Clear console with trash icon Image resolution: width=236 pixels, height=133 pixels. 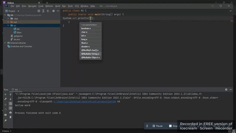pos(10,117)
